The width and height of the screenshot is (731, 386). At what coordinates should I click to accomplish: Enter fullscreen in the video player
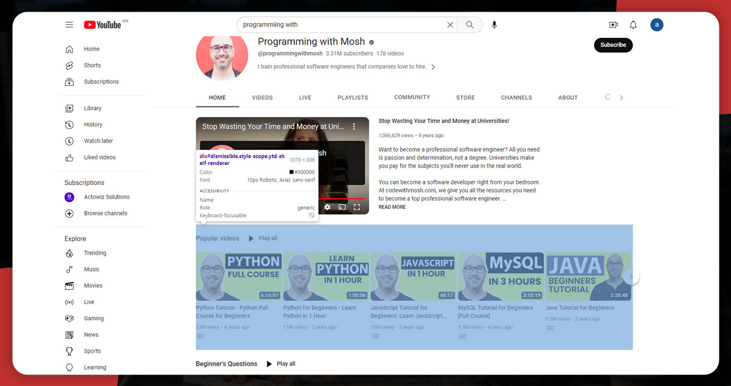(x=357, y=207)
